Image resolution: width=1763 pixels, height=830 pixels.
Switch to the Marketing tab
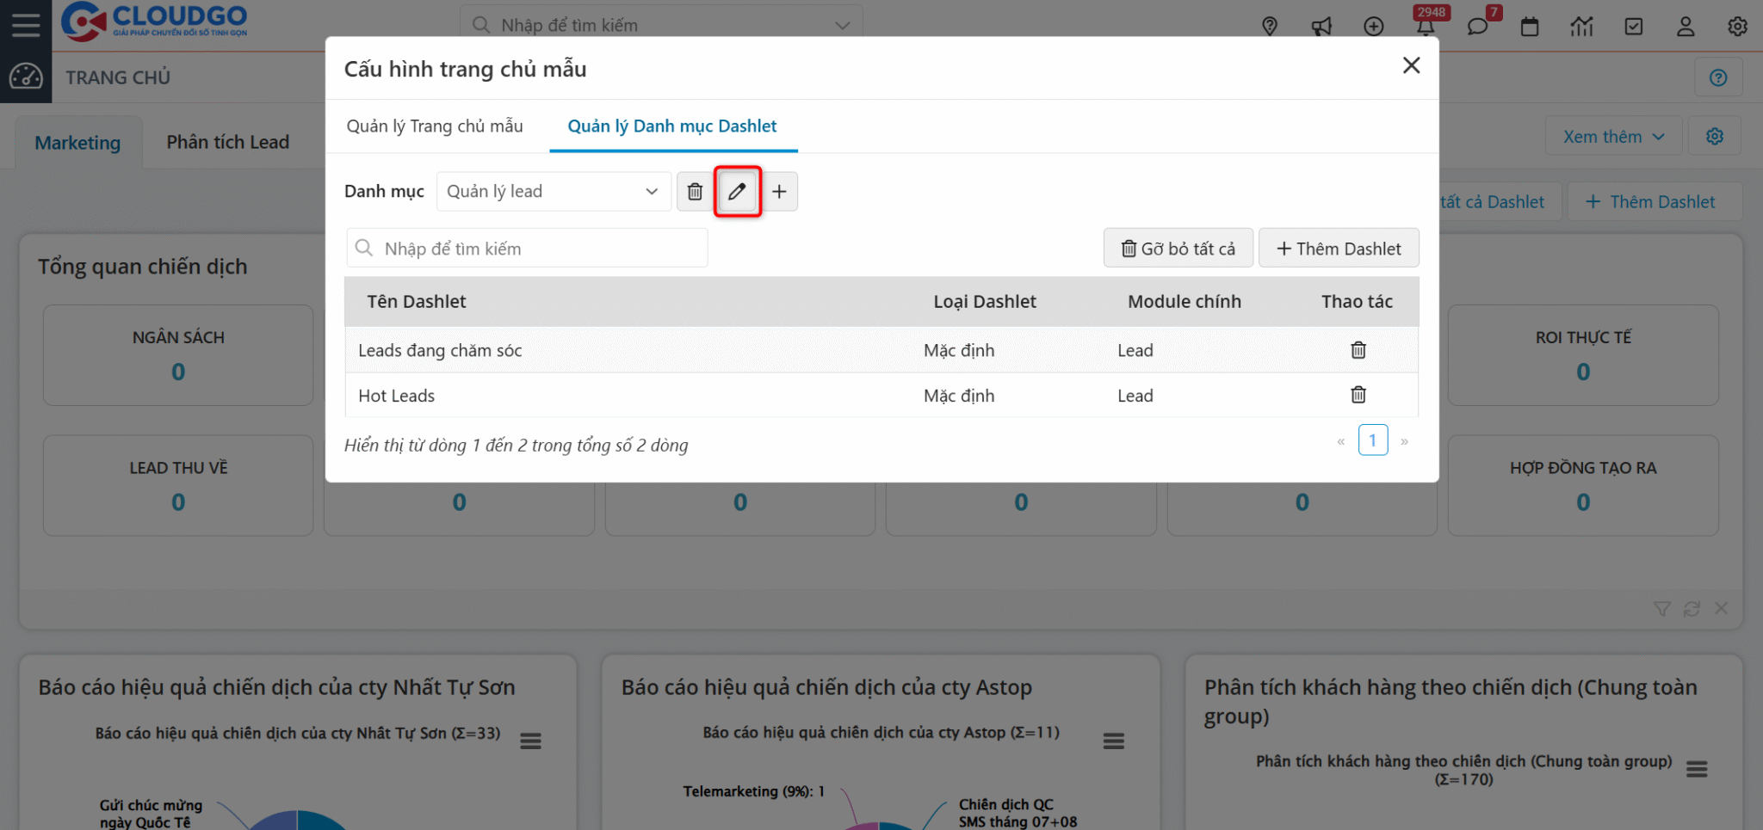point(77,143)
